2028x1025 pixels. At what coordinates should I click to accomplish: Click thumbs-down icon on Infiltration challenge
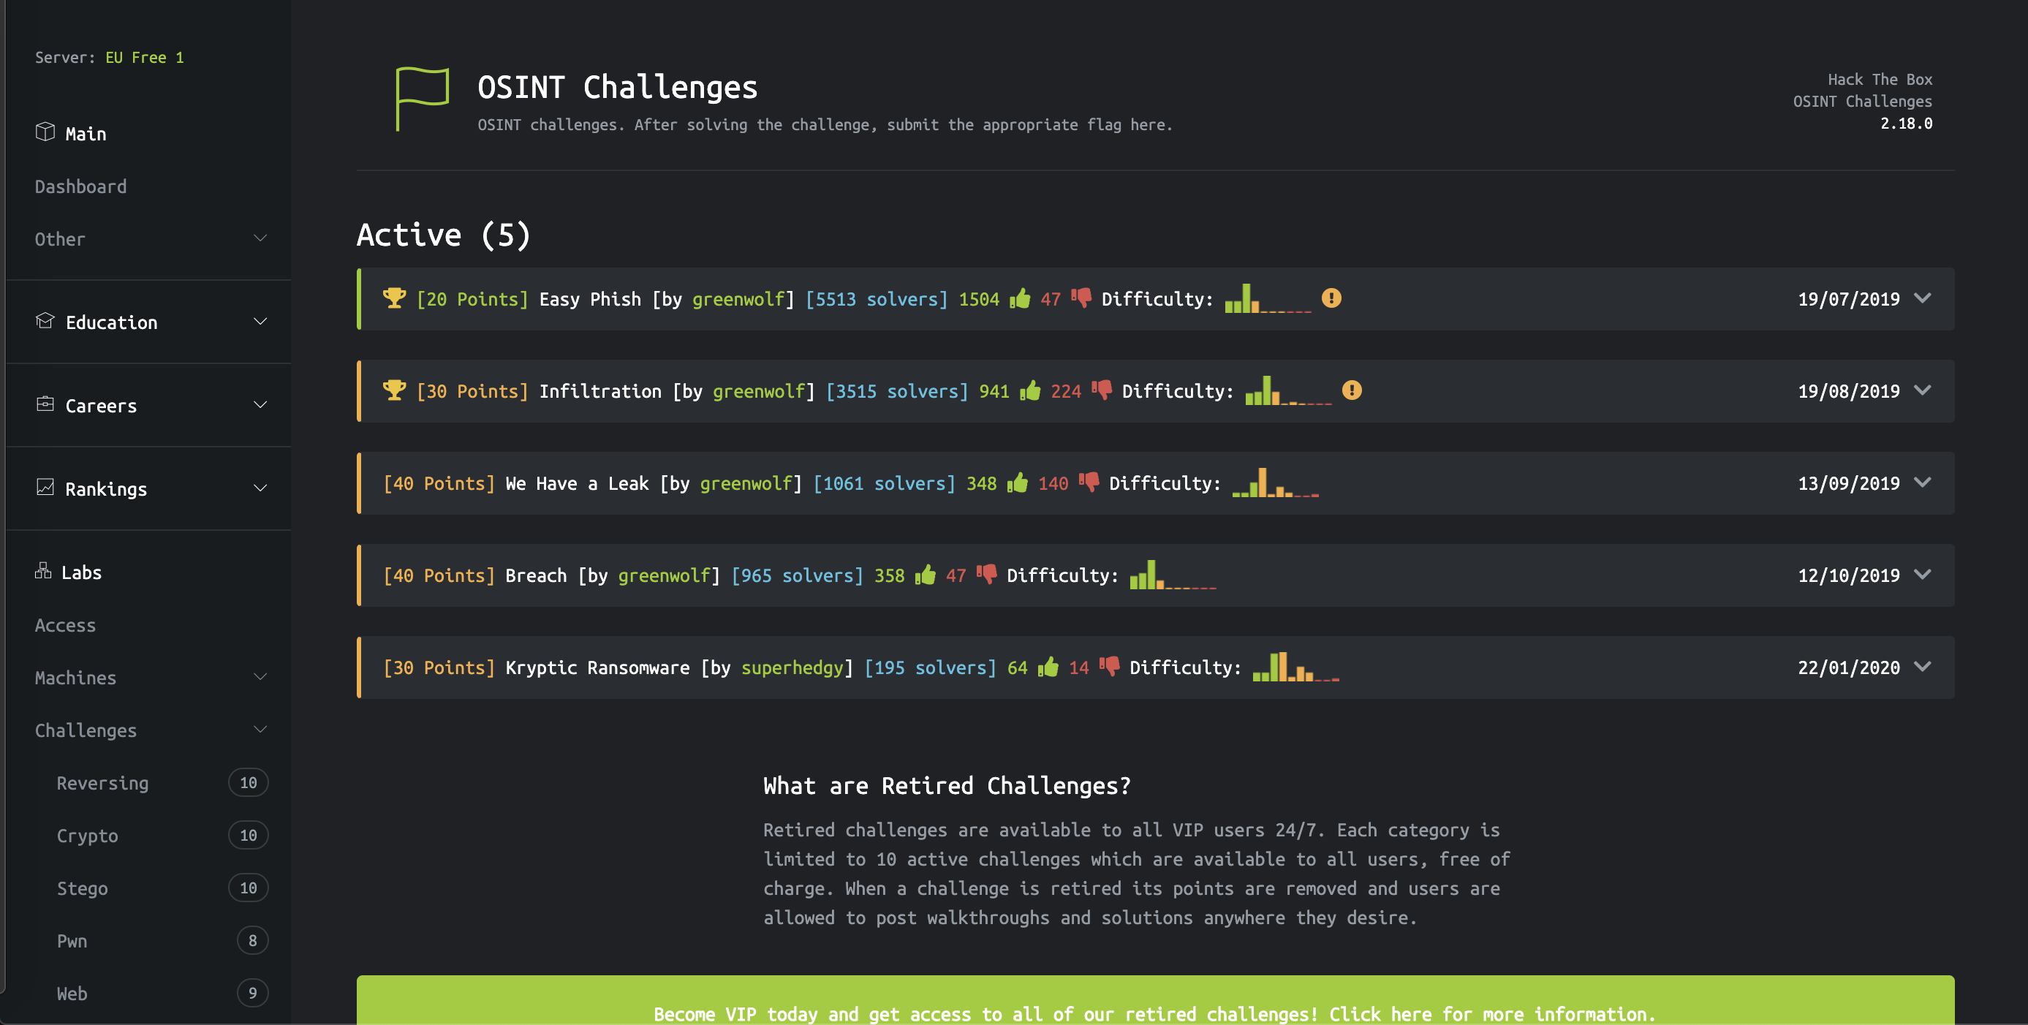[1102, 390]
